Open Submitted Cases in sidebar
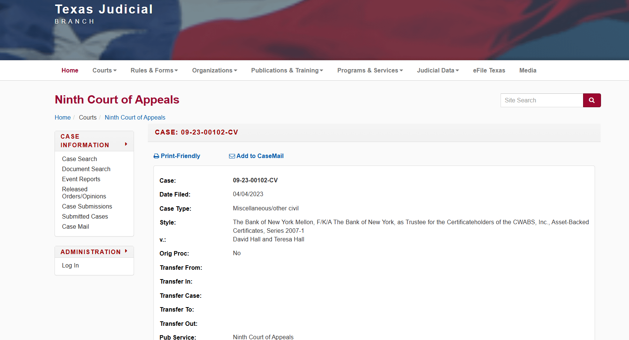629x340 pixels. tap(85, 216)
